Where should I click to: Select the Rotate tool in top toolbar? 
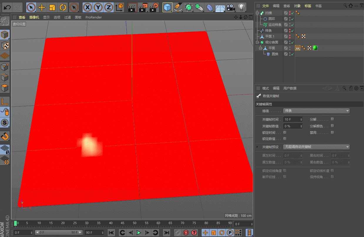coord(63,7)
